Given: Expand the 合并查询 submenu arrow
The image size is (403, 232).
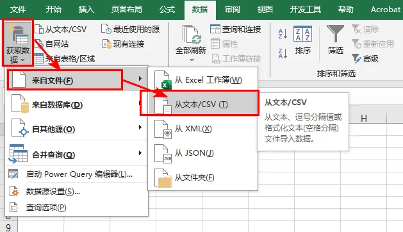Looking at the screenshot, I should pos(140,153).
